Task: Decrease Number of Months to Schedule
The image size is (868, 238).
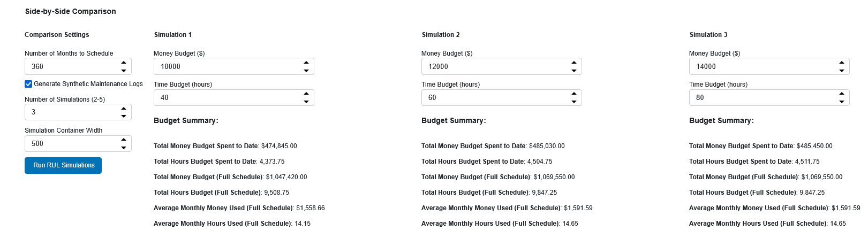Action: pyautogui.click(x=124, y=71)
